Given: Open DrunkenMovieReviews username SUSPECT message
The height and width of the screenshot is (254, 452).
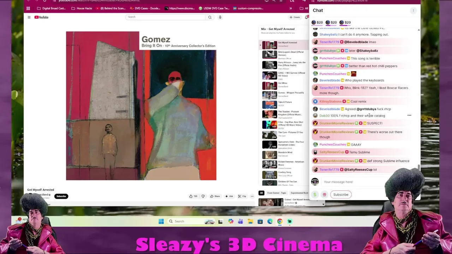Looking at the screenshot, I should click(x=337, y=123).
